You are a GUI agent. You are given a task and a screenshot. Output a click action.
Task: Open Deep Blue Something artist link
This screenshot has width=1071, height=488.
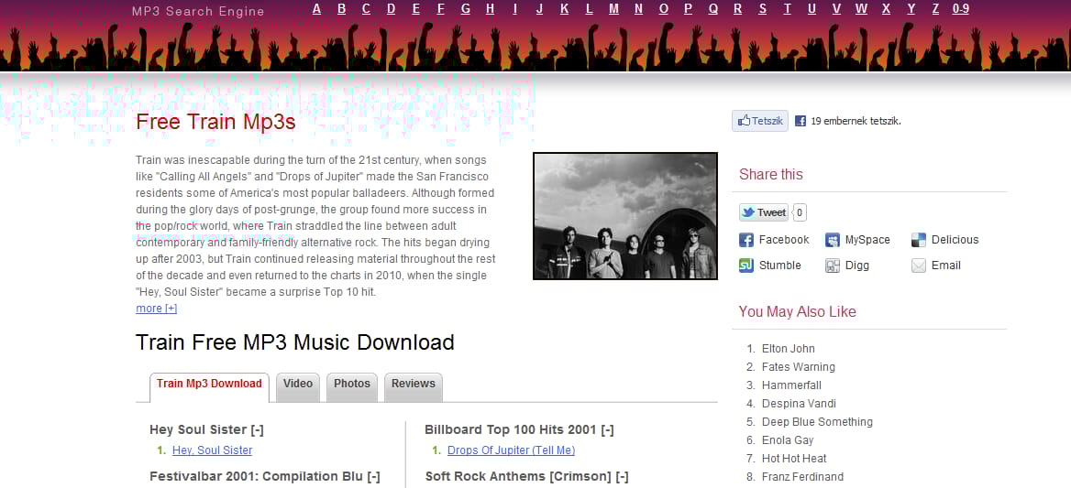tap(817, 422)
